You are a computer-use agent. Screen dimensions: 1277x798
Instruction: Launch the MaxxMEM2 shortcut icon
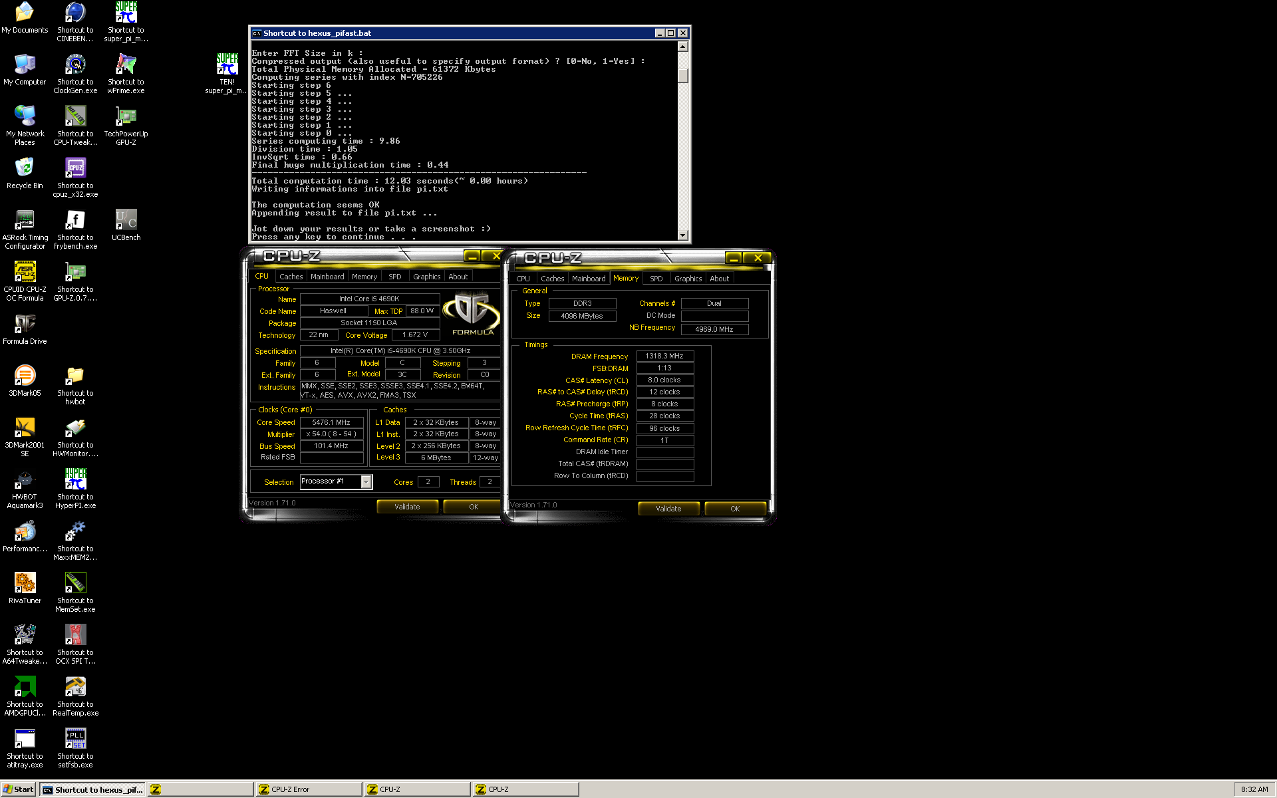click(x=75, y=541)
